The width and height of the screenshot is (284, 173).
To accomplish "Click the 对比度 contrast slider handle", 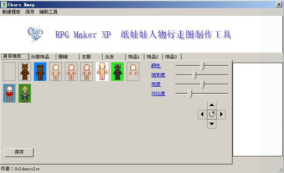I will pos(190,94).
